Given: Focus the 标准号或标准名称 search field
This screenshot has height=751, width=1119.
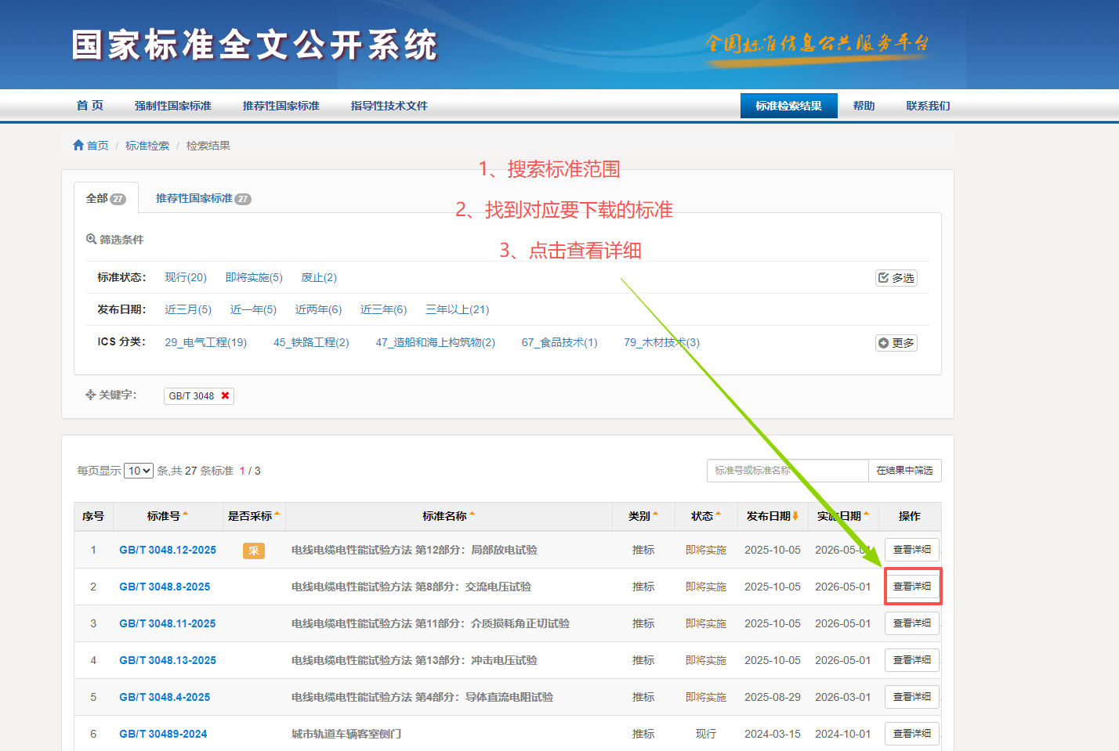Looking at the screenshot, I should [x=787, y=471].
